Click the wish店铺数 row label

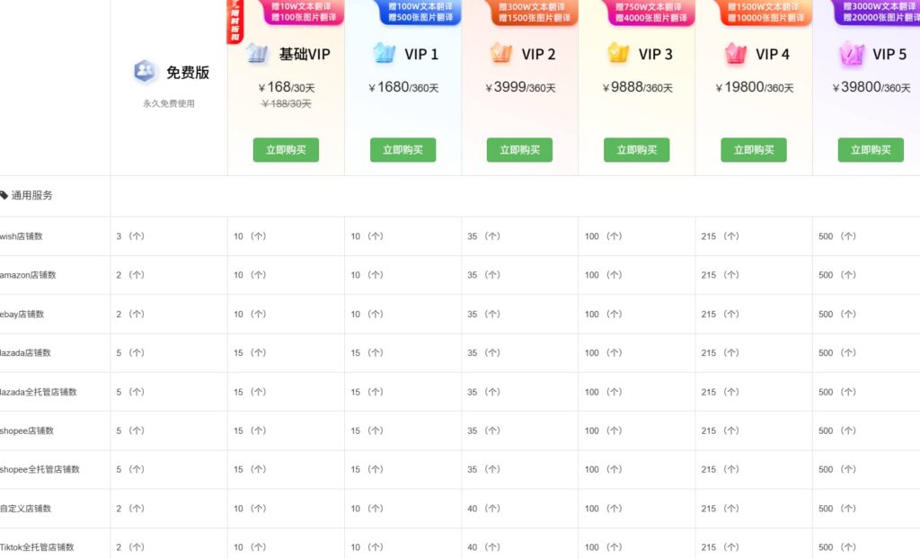point(22,236)
